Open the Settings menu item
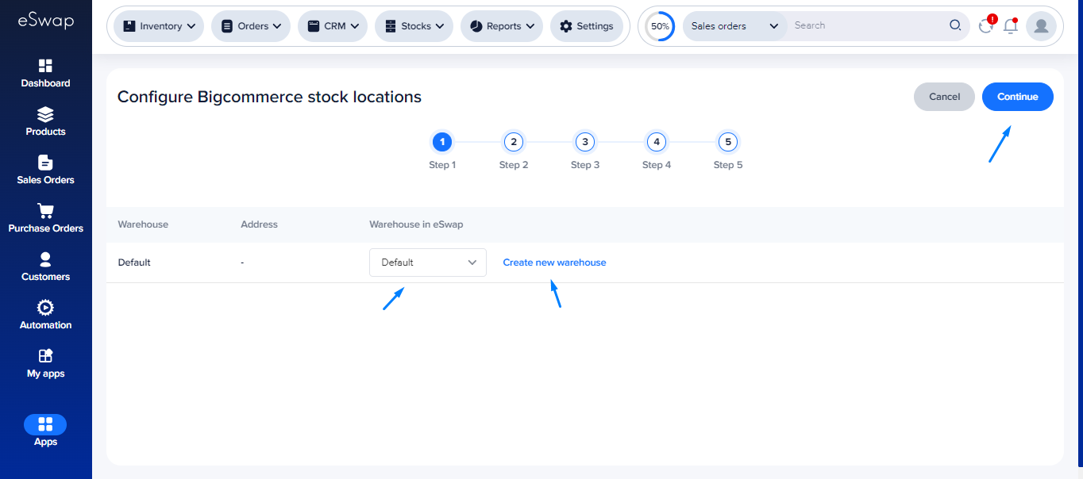Image resolution: width=1083 pixels, height=479 pixels. [x=586, y=26]
